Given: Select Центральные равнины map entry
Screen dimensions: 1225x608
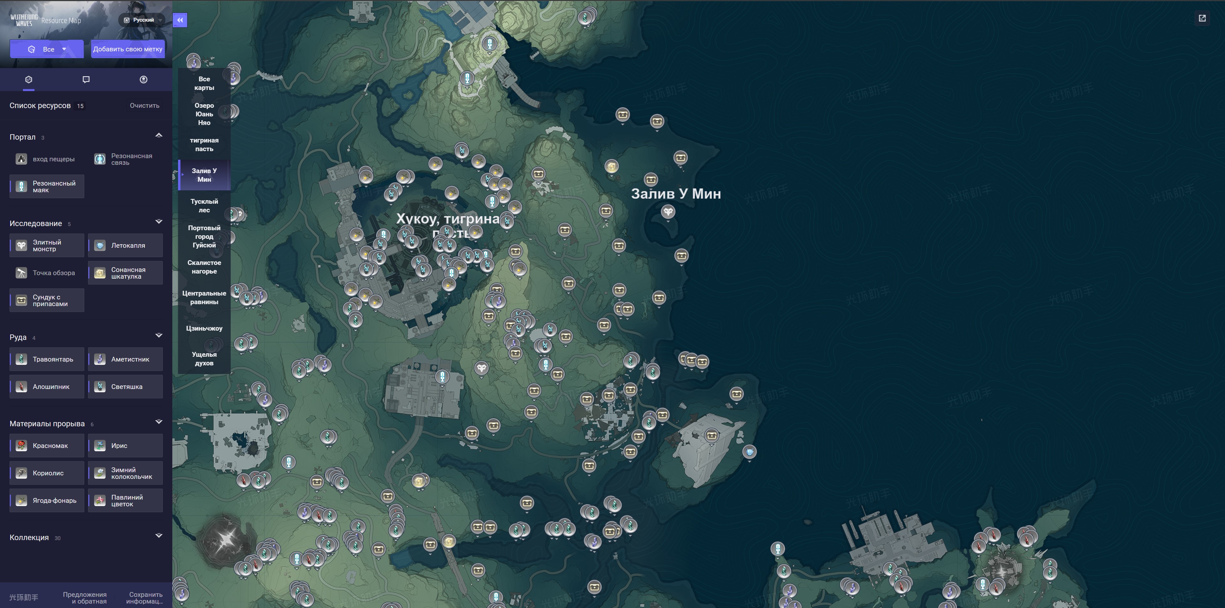Looking at the screenshot, I should pyautogui.click(x=204, y=297).
